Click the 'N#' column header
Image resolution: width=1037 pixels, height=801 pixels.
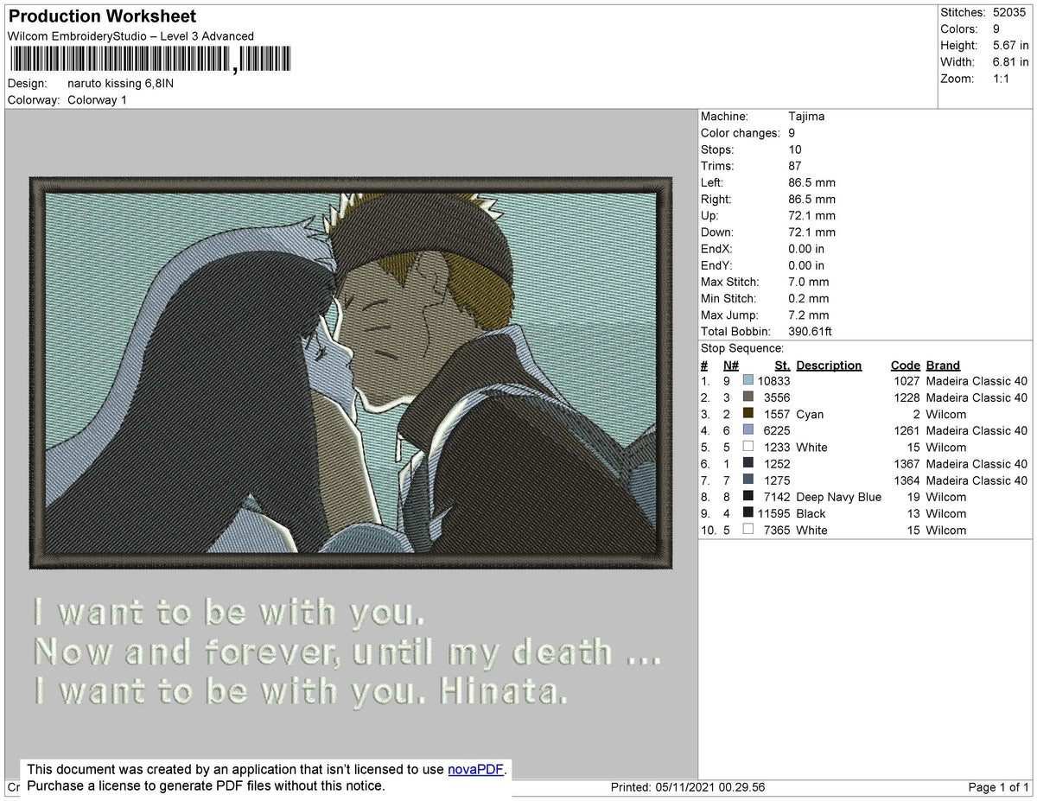(731, 366)
